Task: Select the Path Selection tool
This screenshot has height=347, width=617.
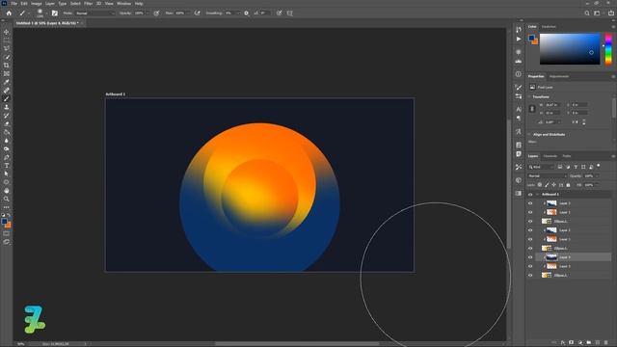Action: [x=7, y=173]
